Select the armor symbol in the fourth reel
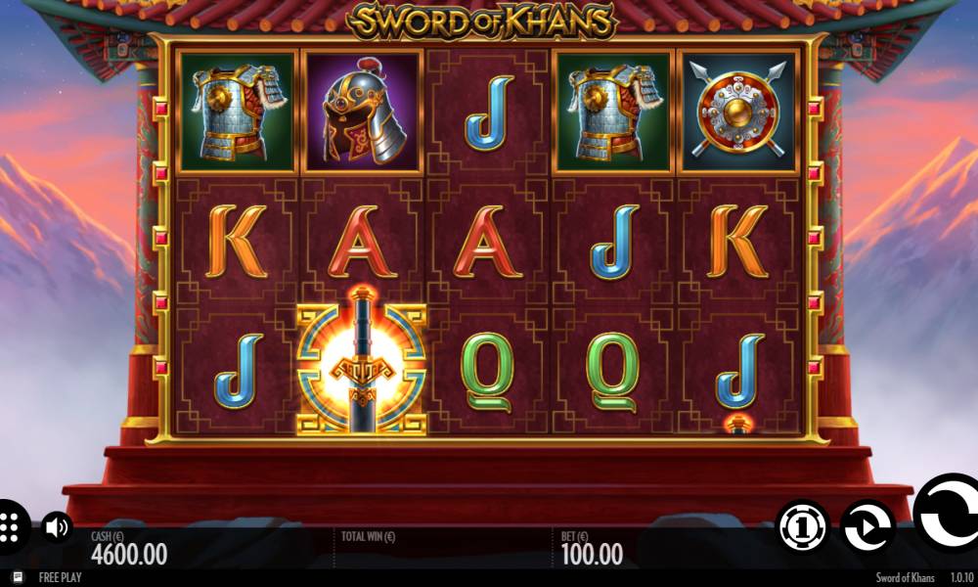The height and width of the screenshot is (587, 978). (x=612, y=111)
